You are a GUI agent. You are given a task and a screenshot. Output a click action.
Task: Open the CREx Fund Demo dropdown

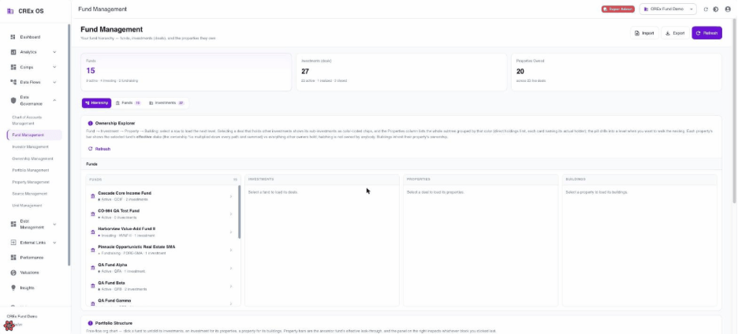point(668,9)
